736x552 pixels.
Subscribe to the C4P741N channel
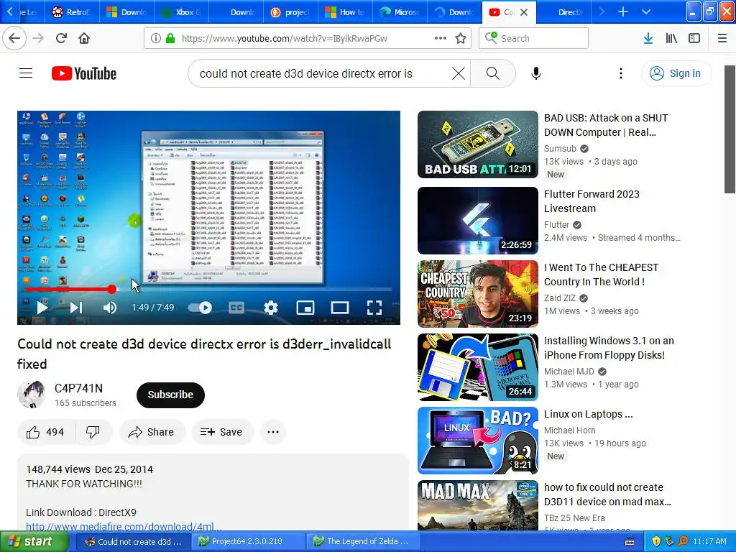[170, 395]
